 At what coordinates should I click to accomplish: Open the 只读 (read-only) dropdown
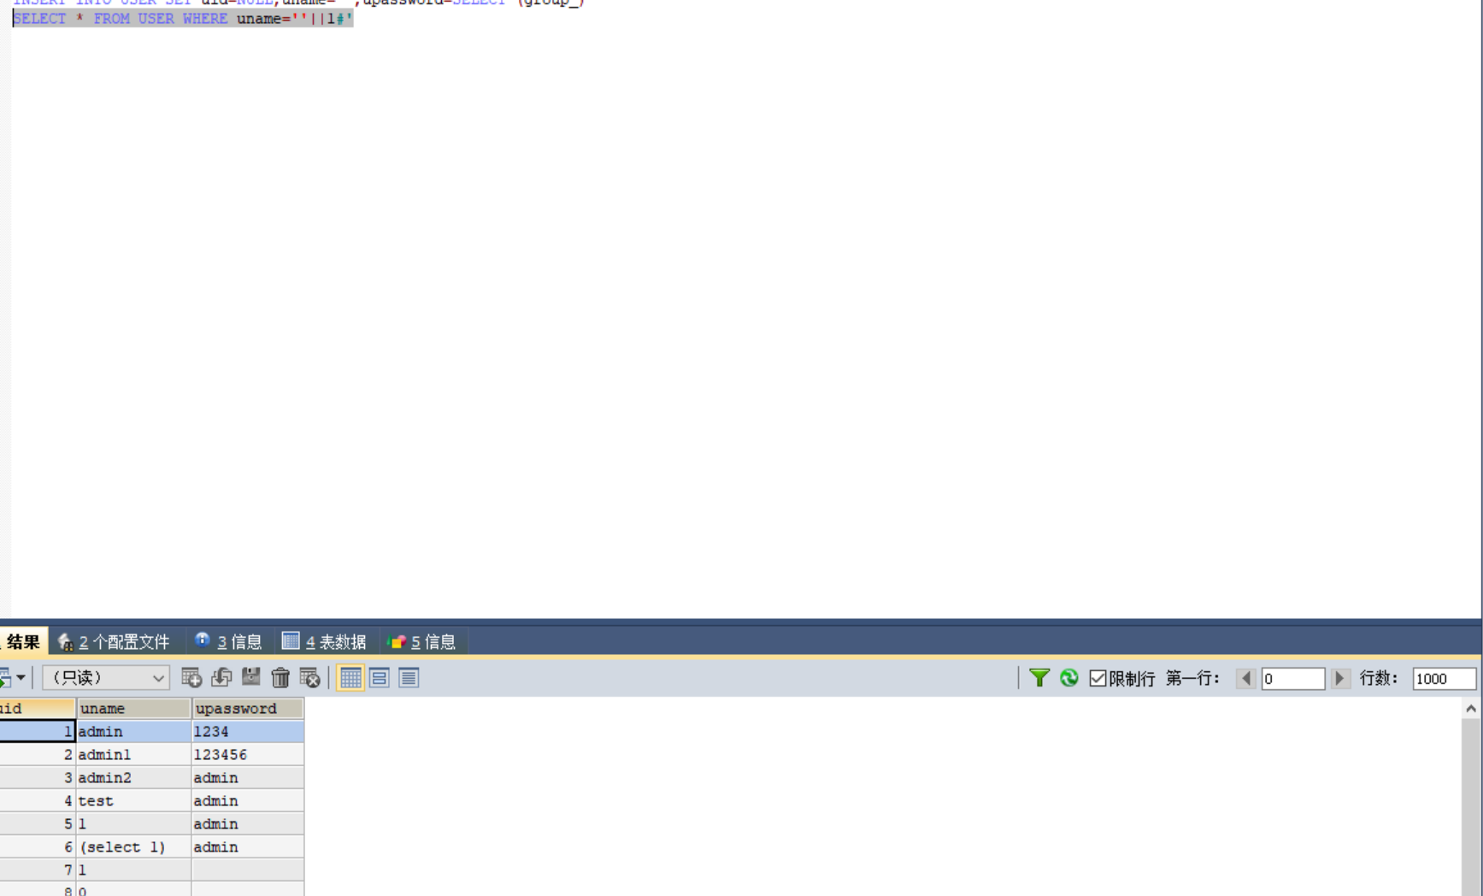coord(106,678)
